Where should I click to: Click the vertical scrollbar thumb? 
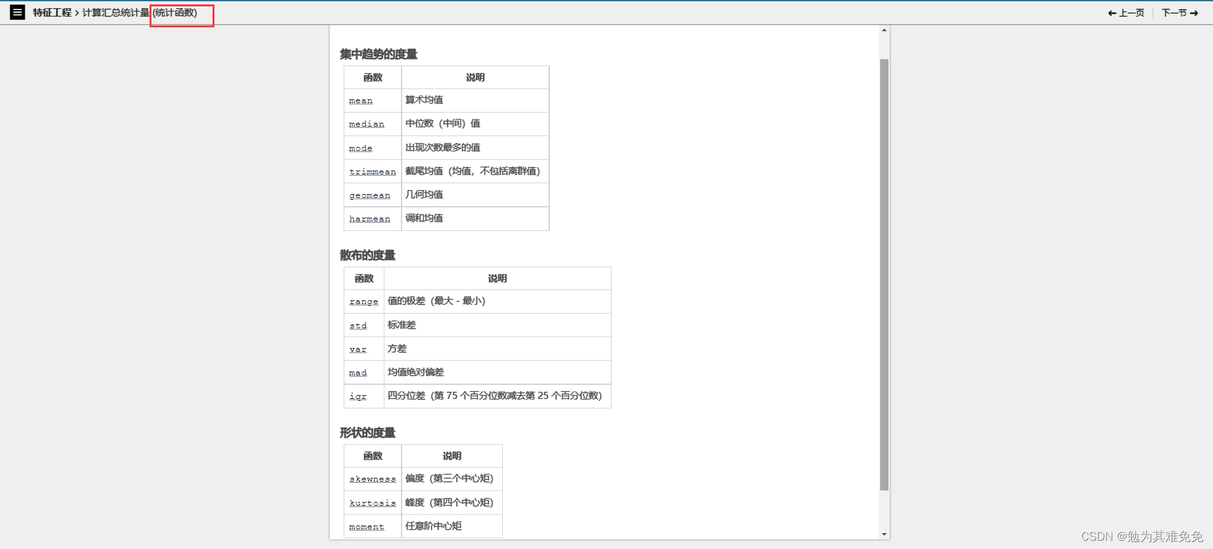[884, 275]
